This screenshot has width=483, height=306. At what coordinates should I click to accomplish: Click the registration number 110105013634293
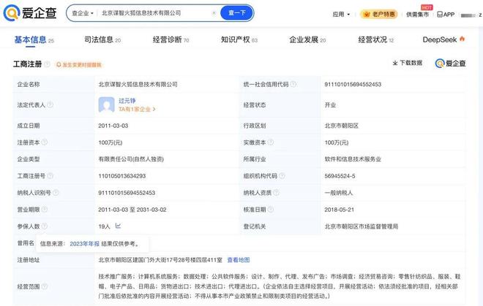(x=122, y=176)
